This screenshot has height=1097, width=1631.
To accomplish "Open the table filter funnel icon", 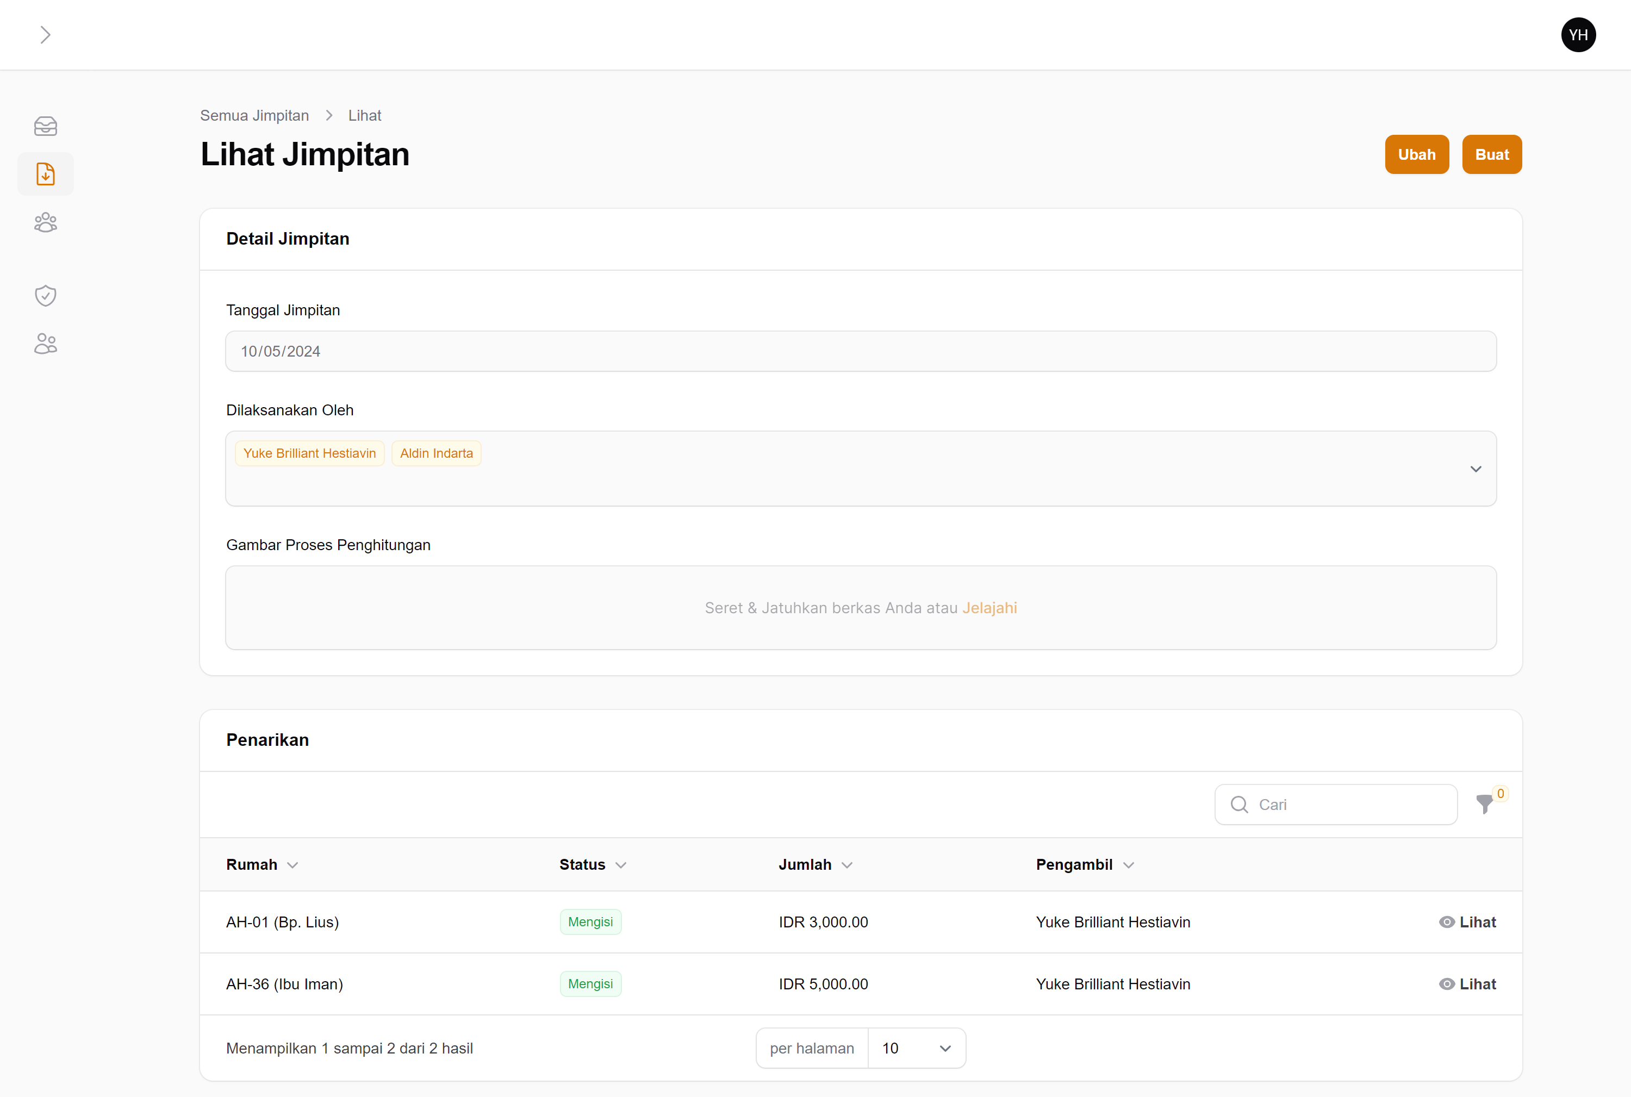I will pos(1484,805).
